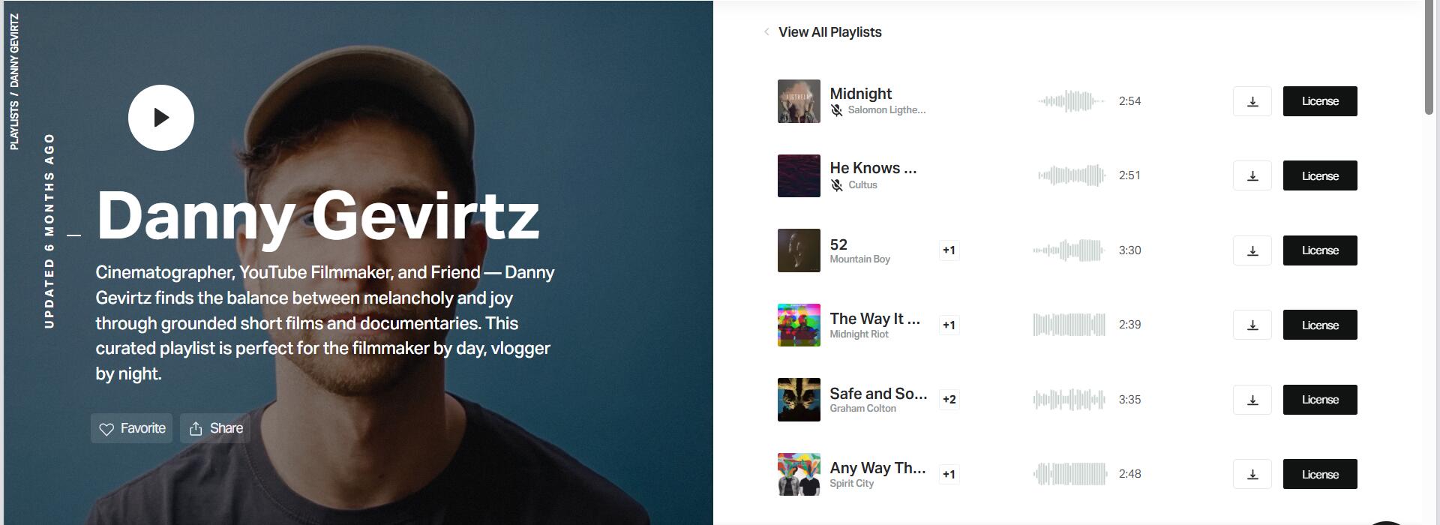Download Any Way Th... by Spirit City

[x=1252, y=474]
